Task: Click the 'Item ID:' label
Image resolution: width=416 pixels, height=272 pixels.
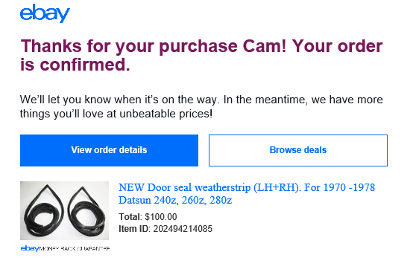Action: pos(134,229)
